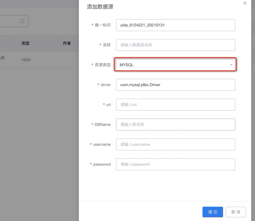
Task: Focus the 唯一标识 identifier field
Action: point(176,25)
